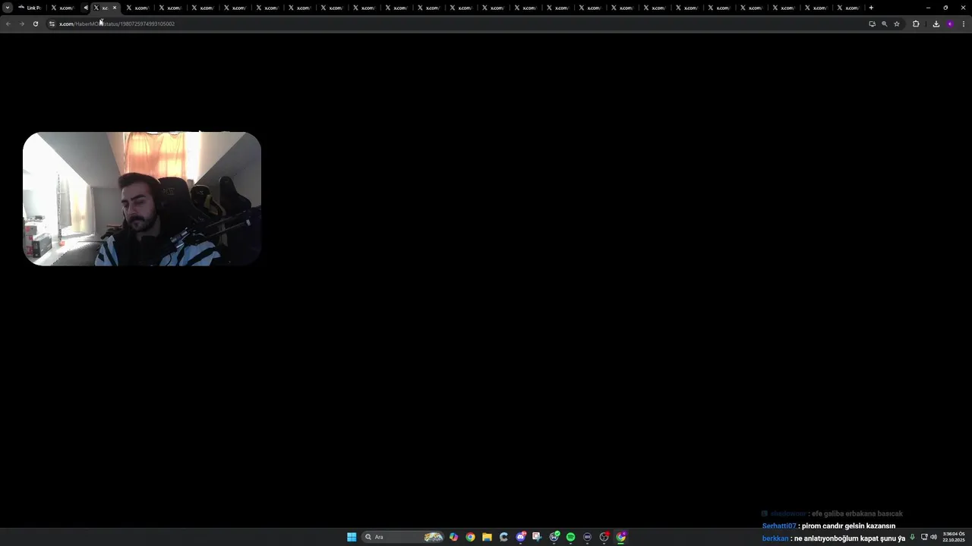The width and height of the screenshot is (972, 546).
Task: Open network settings tray icon
Action: (x=924, y=537)
